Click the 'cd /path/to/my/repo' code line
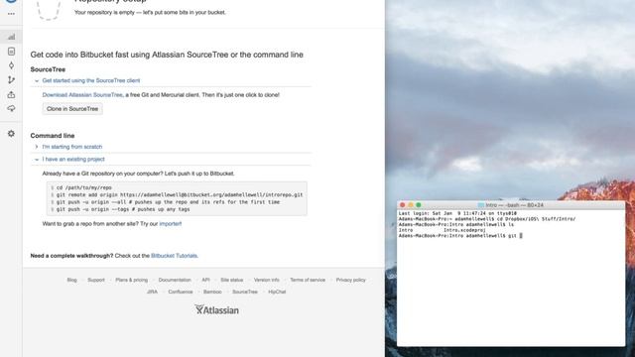The height and width of the screenshot is (357, 635). coord(84,187)
